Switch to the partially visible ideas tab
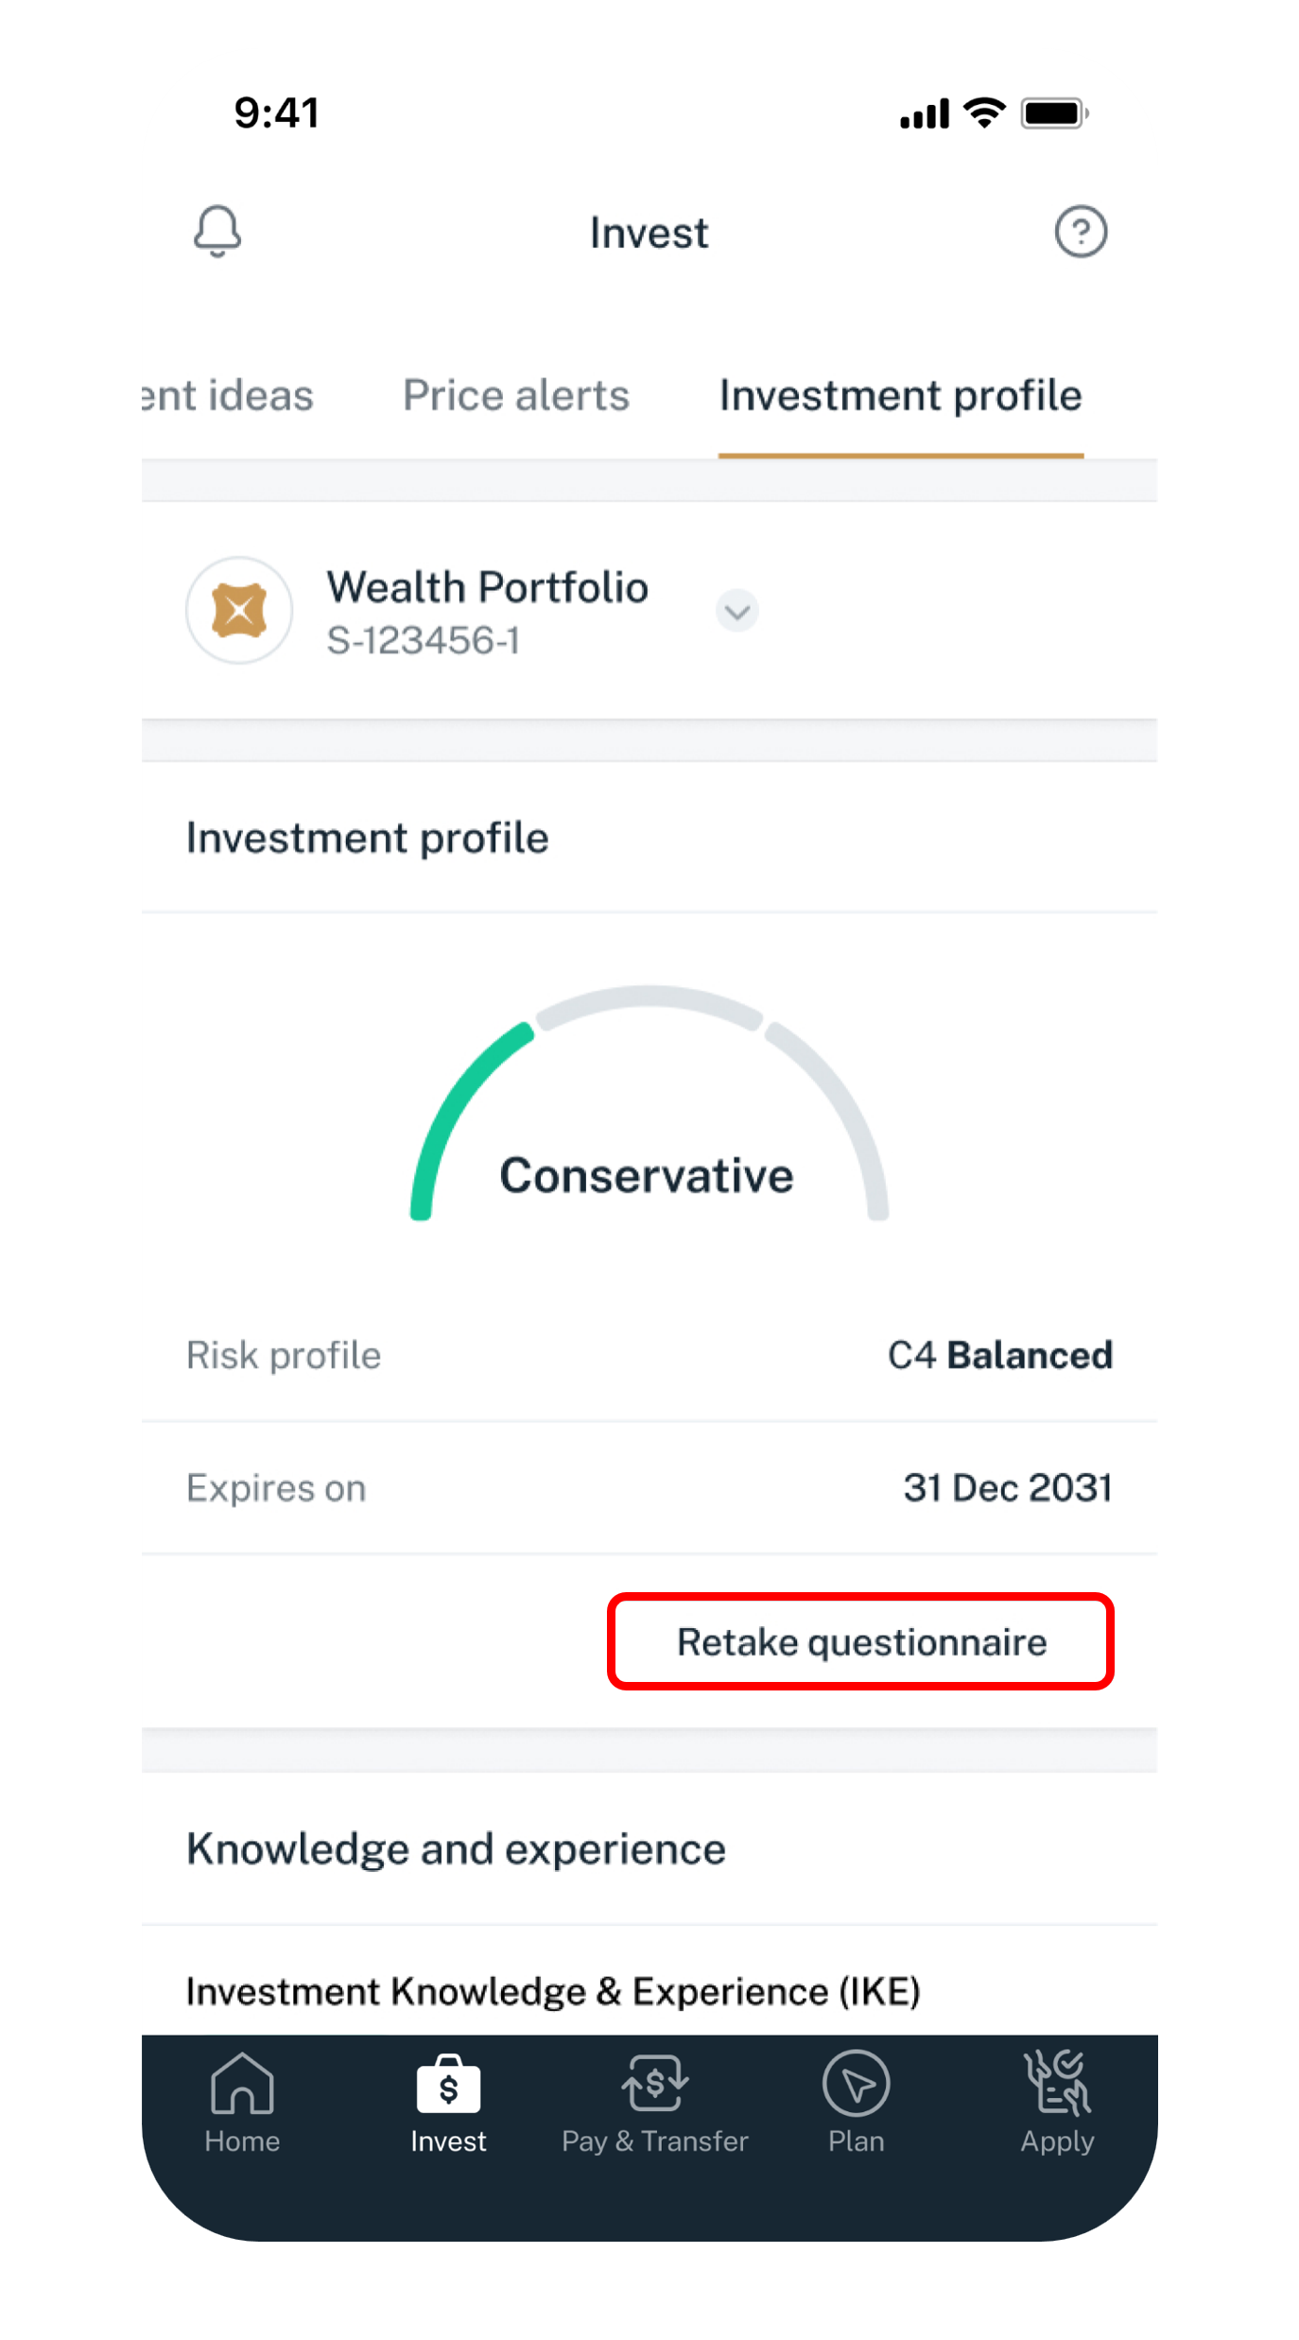 [x=228, y=395]
